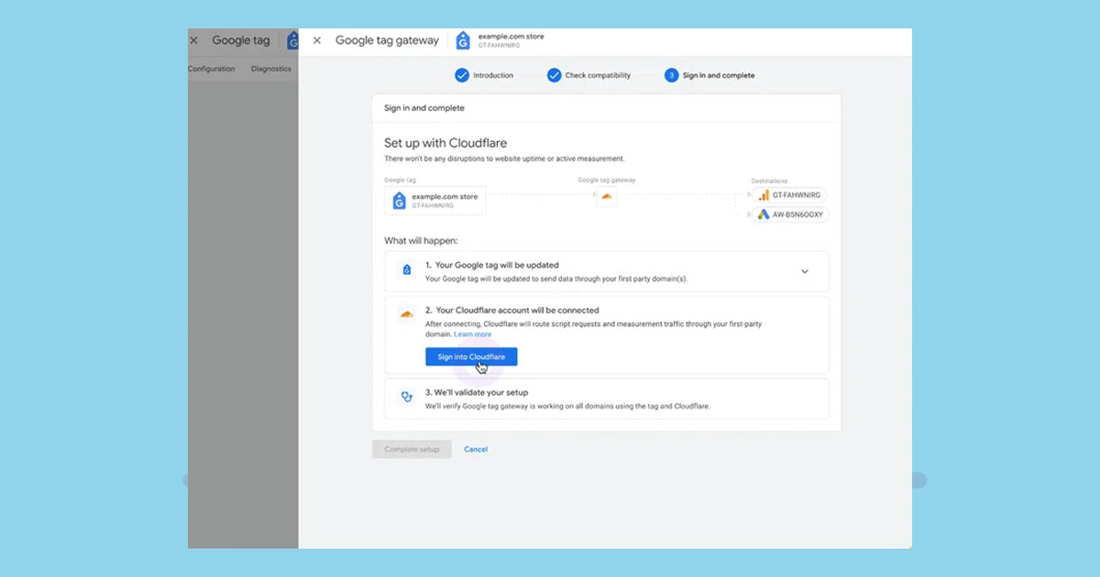Click the Cloudflare gateway icon in diagram
Viewport: 1100px width, 577px height.
[x=606, y=197]
